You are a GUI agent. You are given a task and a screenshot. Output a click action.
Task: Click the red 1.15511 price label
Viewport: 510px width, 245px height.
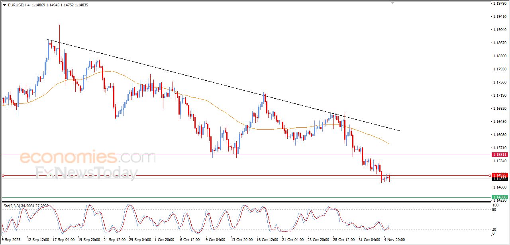[499, 154]
